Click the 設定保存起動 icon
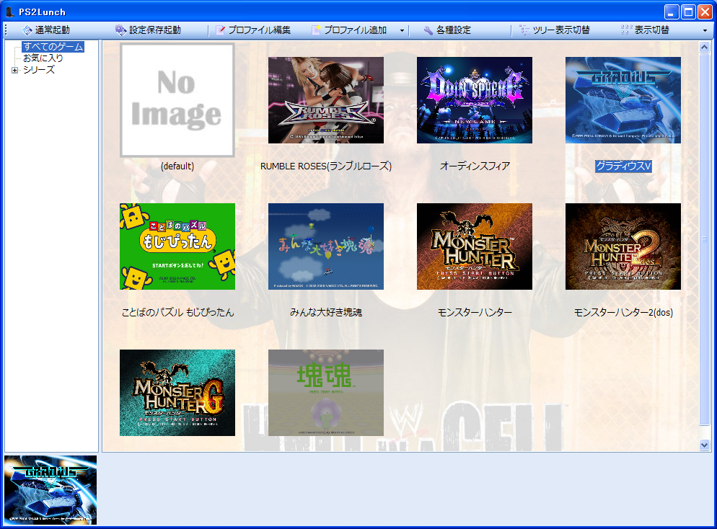The image size is (717, 529). coord(120,30)
